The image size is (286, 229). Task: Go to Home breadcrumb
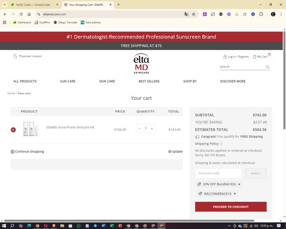pos(11,93)
